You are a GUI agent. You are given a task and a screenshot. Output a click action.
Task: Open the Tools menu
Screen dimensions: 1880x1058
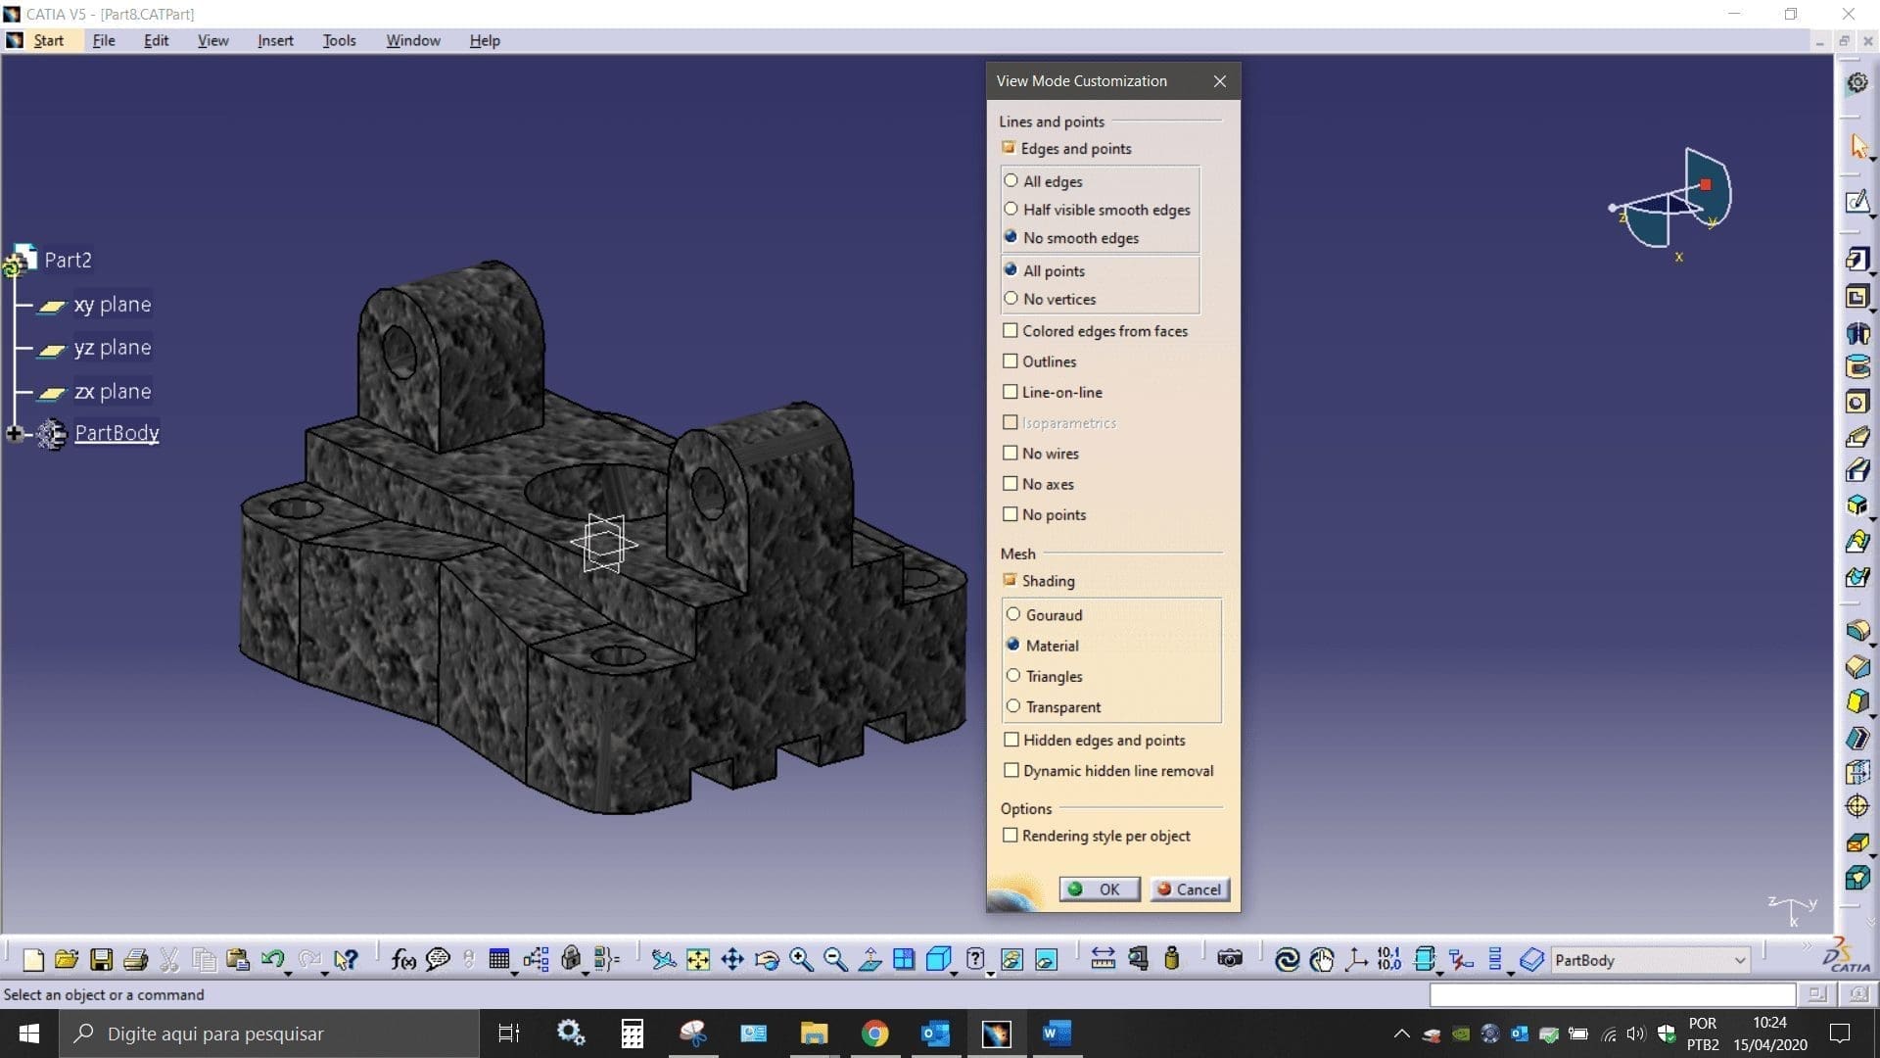(x=339, y=40)
